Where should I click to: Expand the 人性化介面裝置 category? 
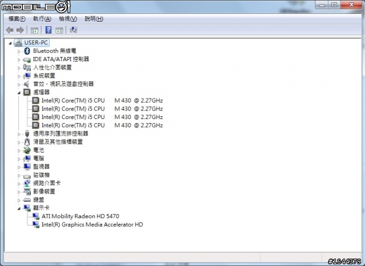19,68
